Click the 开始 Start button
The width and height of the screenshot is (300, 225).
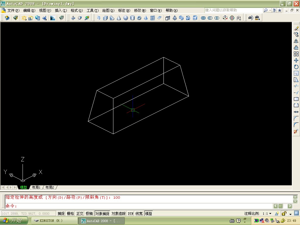tap(14, 221)
